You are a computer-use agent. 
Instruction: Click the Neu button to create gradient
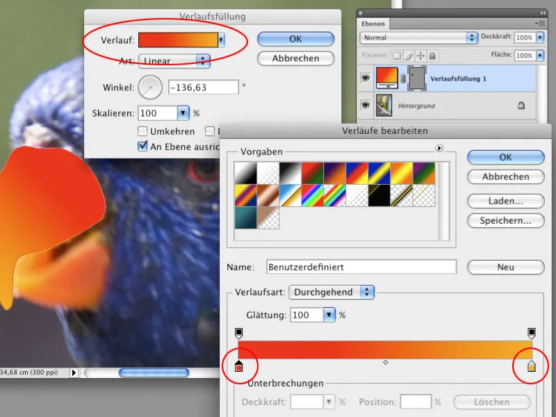tap(505, 266)
